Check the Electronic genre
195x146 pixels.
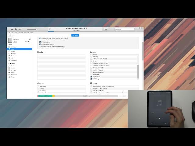pos(39,91)
